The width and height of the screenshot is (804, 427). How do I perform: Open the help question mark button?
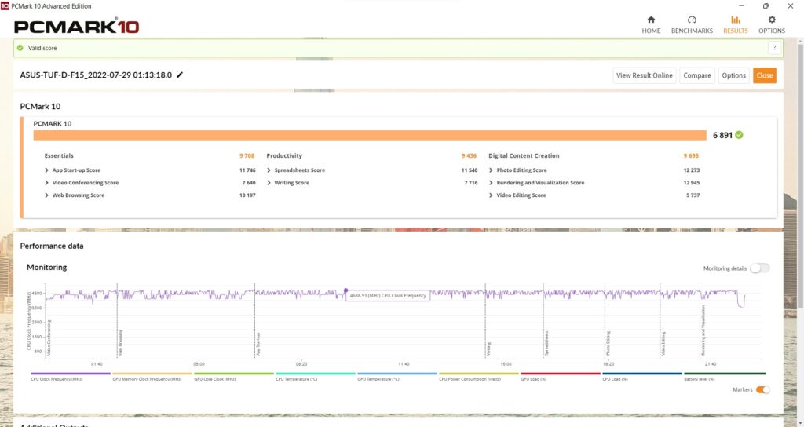coord(774,48)
